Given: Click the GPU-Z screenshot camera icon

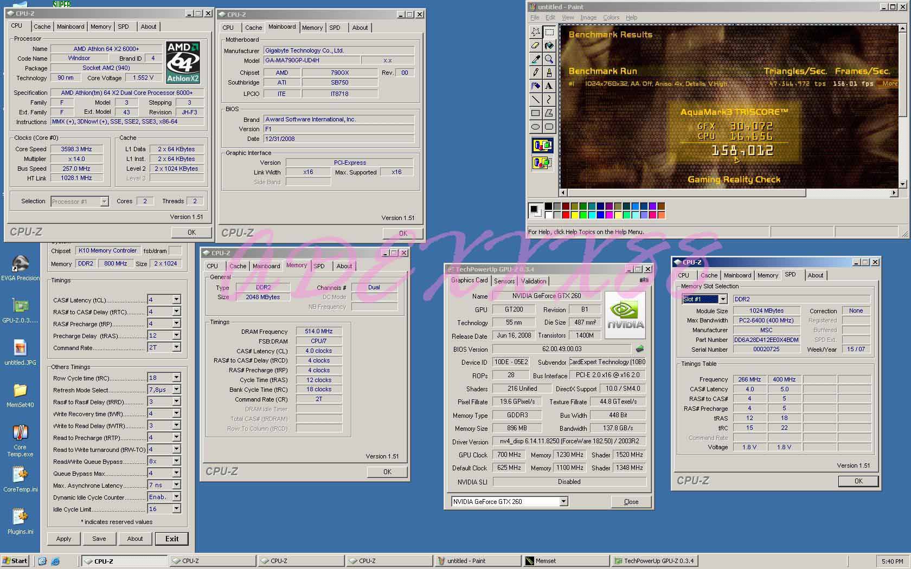Looking at the screenshot, I should tap(644, 280).
